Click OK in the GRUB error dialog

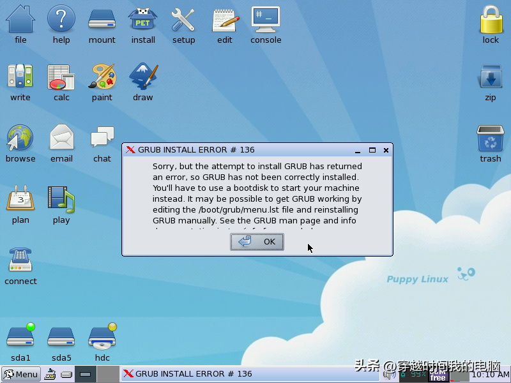257,242
